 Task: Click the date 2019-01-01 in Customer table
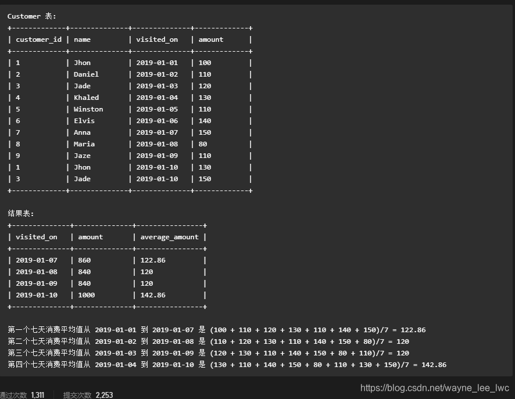(x=157, y=63)
